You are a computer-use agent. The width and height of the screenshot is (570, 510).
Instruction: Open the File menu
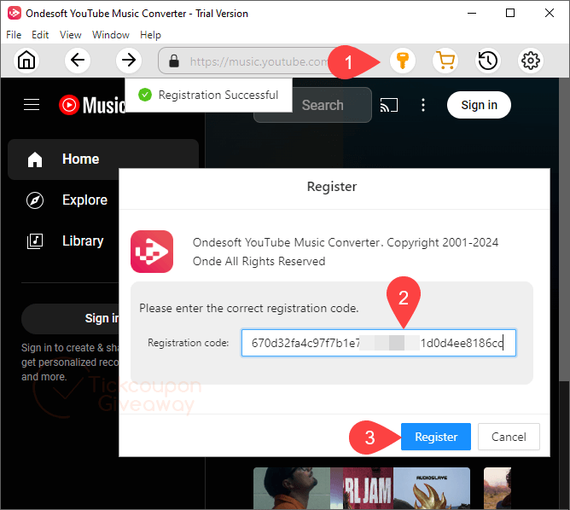(x=14, y=35)
